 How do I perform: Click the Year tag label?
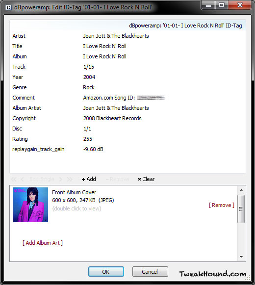tap(18, 77)
